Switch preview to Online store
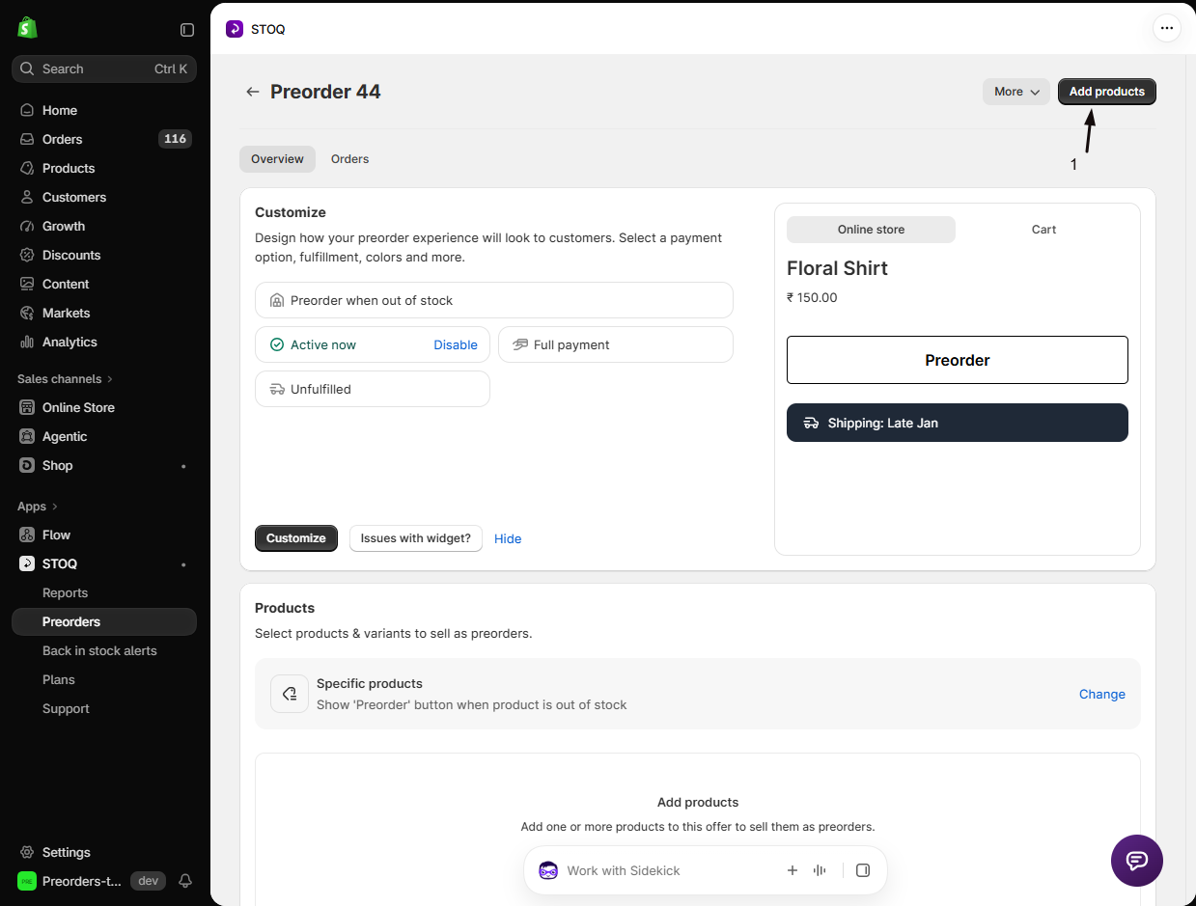This screenshot has height=906, width=1196. point(871,230)
